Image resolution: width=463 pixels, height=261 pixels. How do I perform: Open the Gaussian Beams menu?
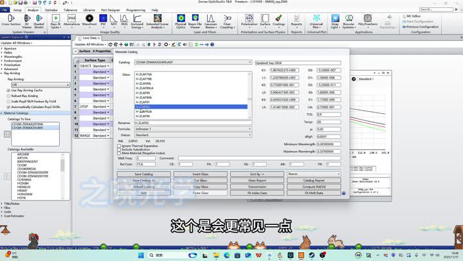pos(210,21)
